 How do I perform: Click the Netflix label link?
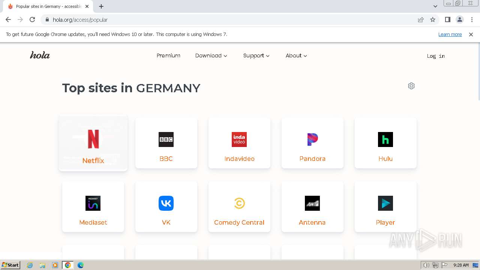[93, 160]
